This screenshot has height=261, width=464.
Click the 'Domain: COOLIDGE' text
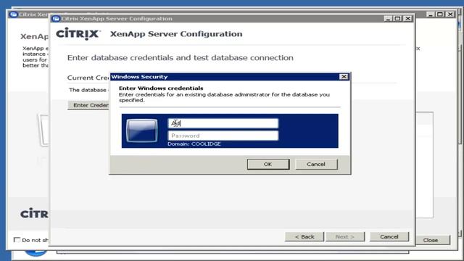tap(194, 144)
